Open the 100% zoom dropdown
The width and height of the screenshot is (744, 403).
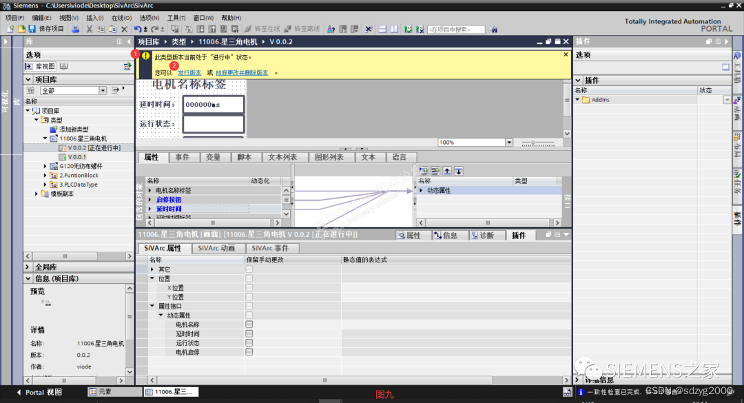(509, 143)
